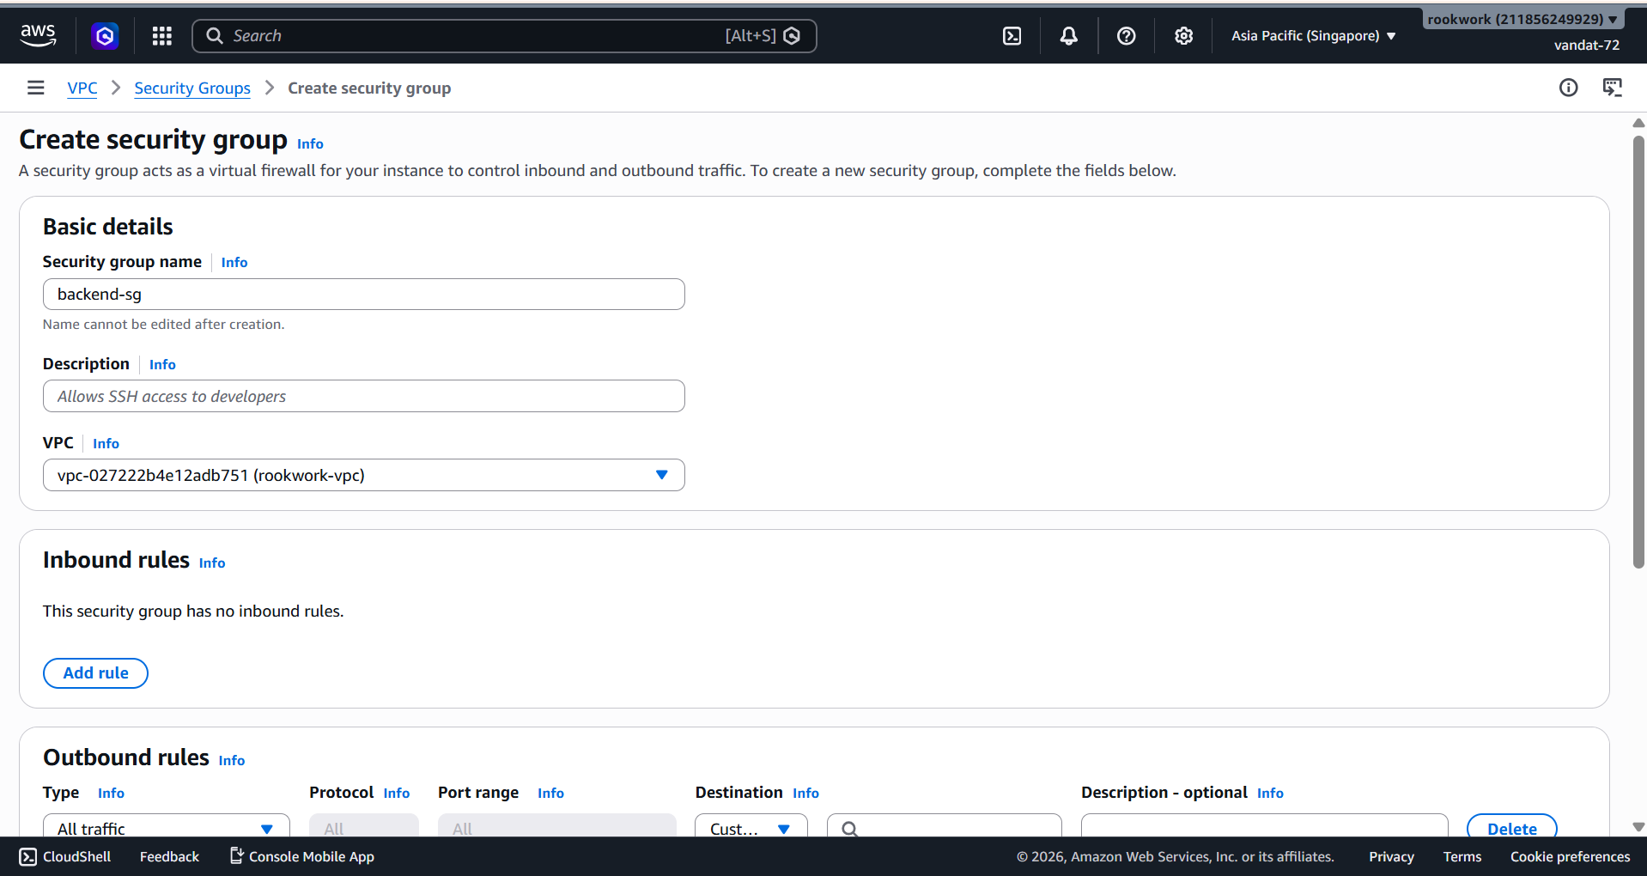Open the outbound rule Type dropdown
The width and height of the screenshot is (1647, 876).
(x=167, y=826)
